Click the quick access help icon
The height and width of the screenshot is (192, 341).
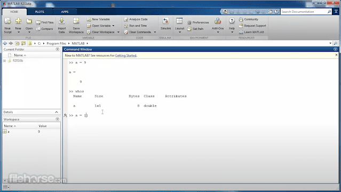[276, 12]
